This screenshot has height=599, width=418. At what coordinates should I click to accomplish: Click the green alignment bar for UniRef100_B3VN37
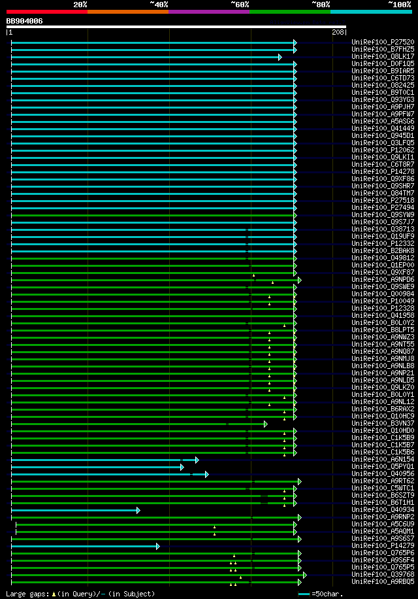(139, 424)
